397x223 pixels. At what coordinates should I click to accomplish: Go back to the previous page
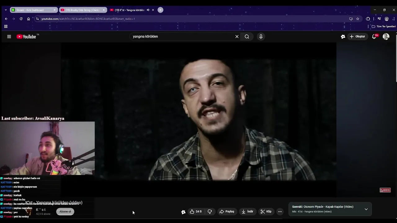pos(6,19)
